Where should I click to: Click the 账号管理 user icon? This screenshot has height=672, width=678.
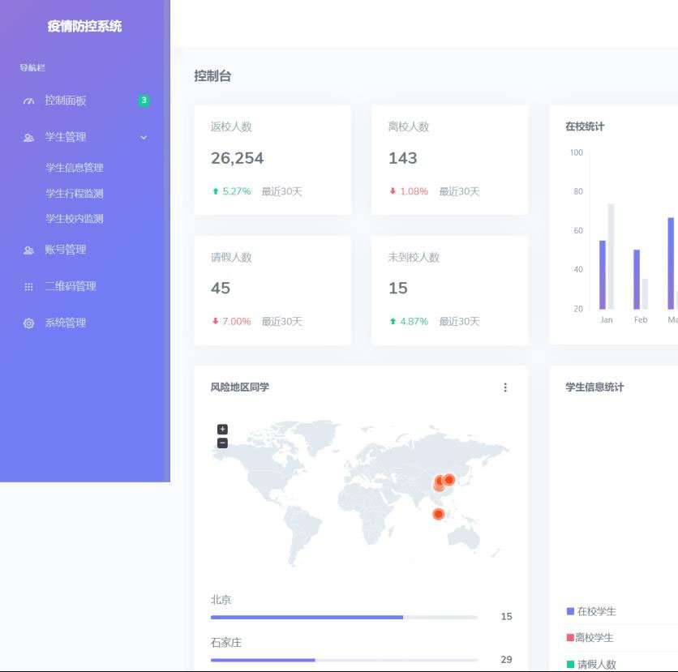point(28,250)
